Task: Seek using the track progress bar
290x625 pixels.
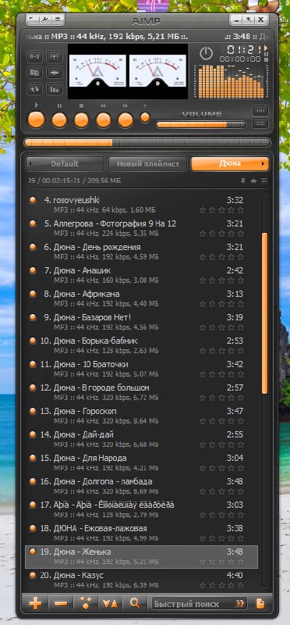Action: 147,143
